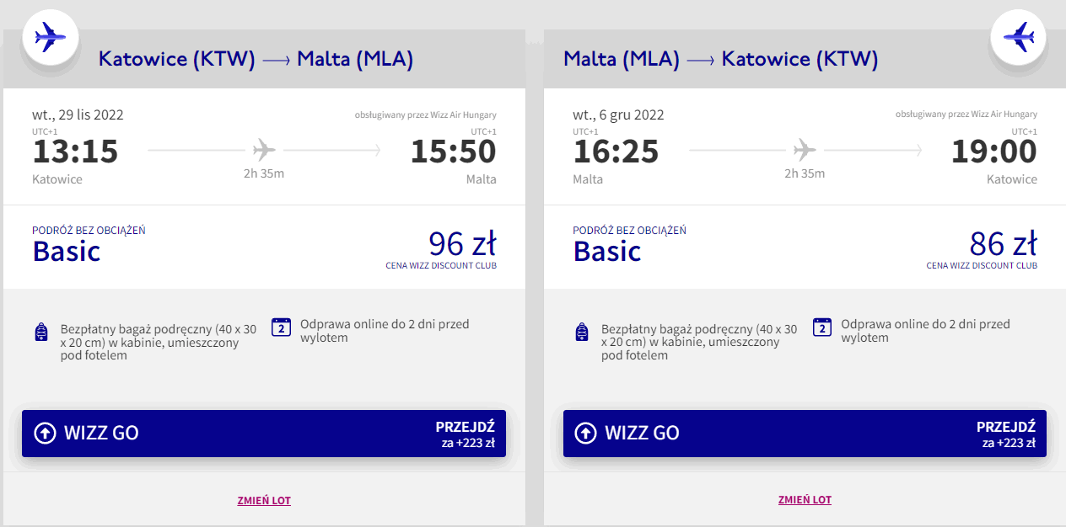Click the online check-in calendar icon for return flight
The width and height of the screenshot is (1066, 527).
point(822,327)
